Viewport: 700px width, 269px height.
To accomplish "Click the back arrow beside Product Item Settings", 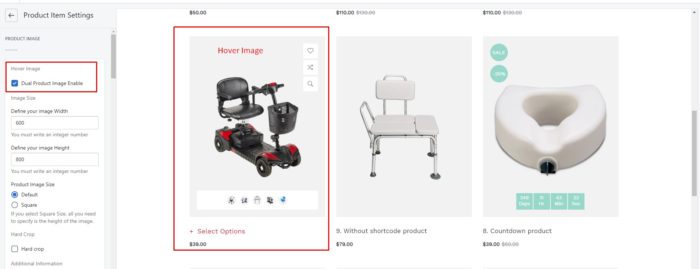I will (x=11, y=15).
